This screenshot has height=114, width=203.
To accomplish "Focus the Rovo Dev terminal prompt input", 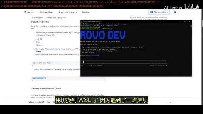I will (123, 62).
